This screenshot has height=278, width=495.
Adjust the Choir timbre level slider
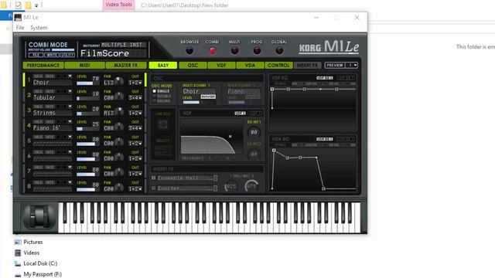87,83
